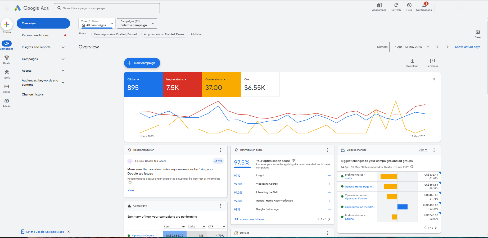Image resolution: width=488 pixels, height=238 pixels.
Task: Click Add filter
Action: point(196,34)
